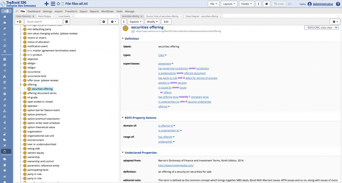
Task: Click the book icon next to Quick search
Action: (x=66, y=22)
